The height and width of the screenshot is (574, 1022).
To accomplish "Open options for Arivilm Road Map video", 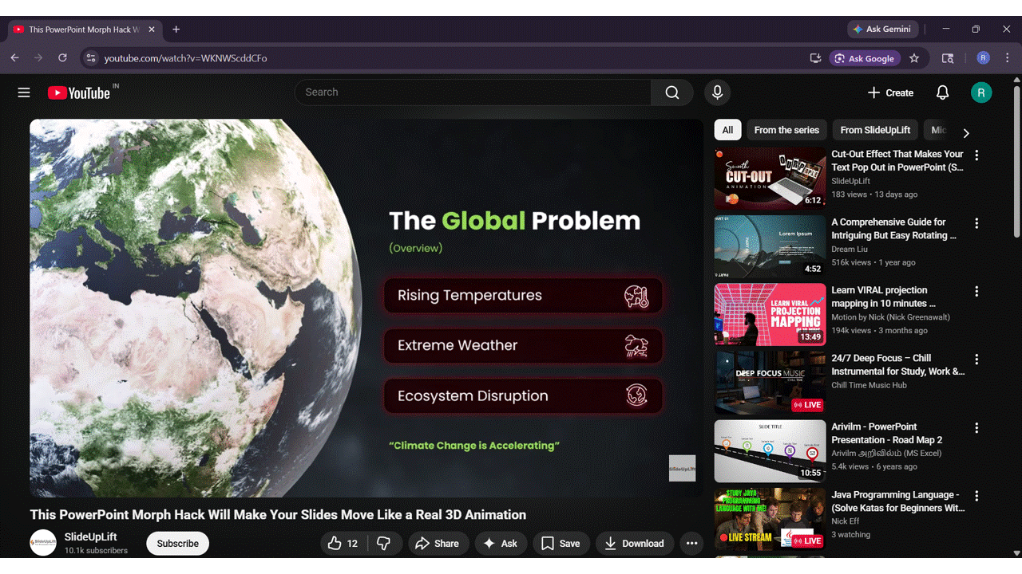I will tap(976, 428).
